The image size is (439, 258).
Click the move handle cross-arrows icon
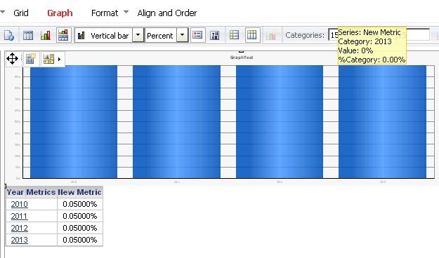[x=13, y=59]
